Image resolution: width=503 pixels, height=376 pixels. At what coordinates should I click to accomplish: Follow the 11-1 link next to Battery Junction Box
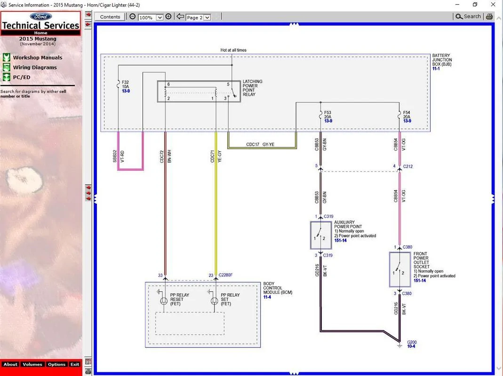[x=436, y=69]
